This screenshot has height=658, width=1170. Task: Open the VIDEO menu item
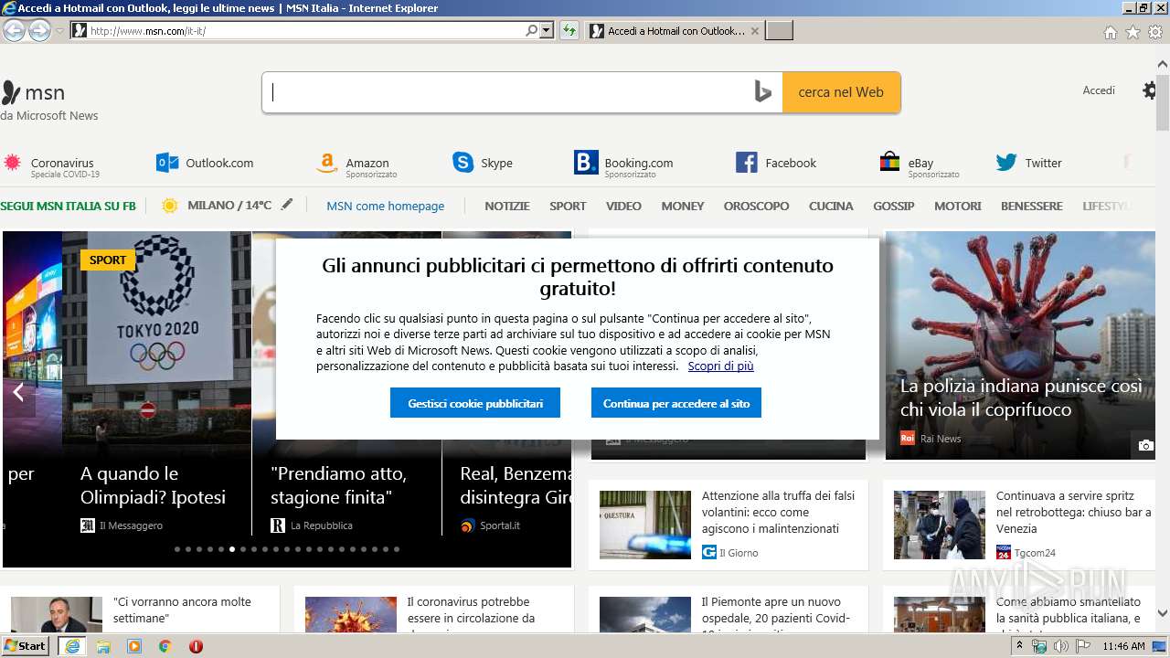pos(623,206)
